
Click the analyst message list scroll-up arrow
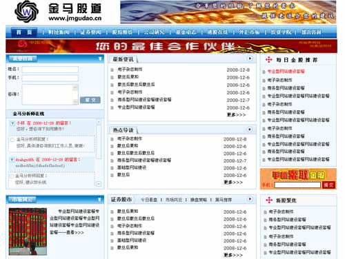(99, 122)
